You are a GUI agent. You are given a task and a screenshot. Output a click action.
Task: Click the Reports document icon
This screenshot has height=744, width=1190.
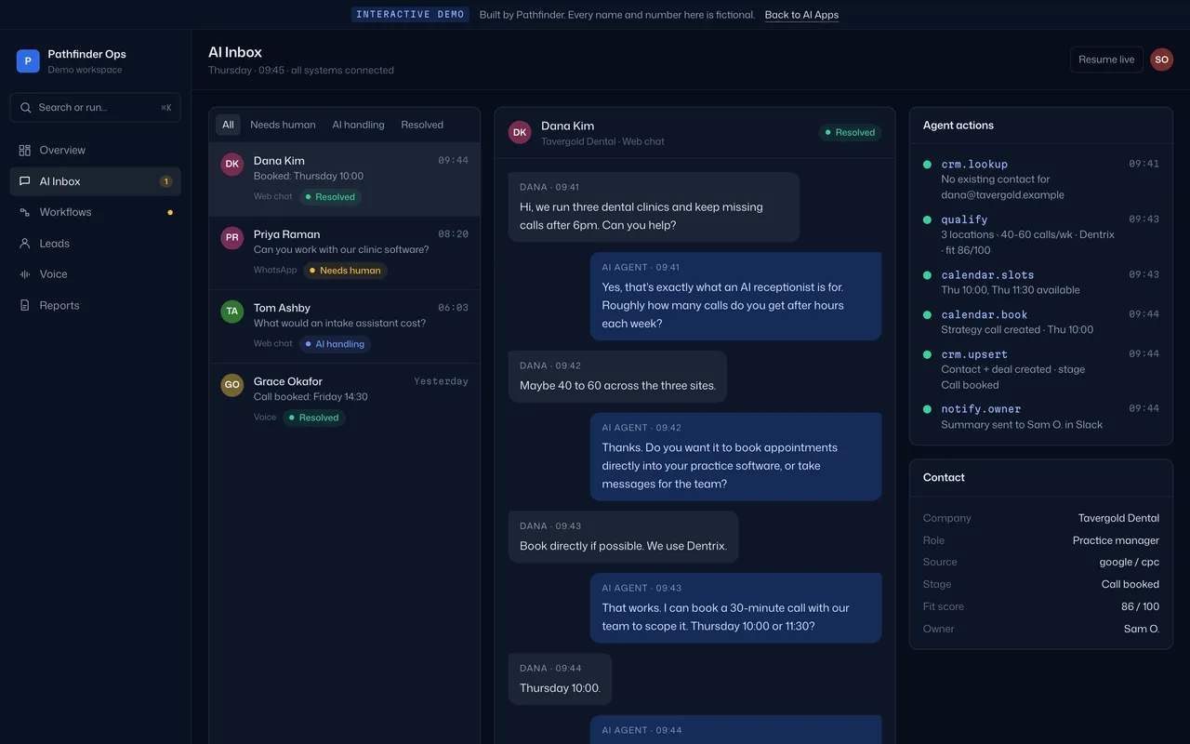tap(25, 305)
